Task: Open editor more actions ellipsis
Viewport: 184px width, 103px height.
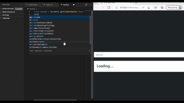Action: coord(90,5)
